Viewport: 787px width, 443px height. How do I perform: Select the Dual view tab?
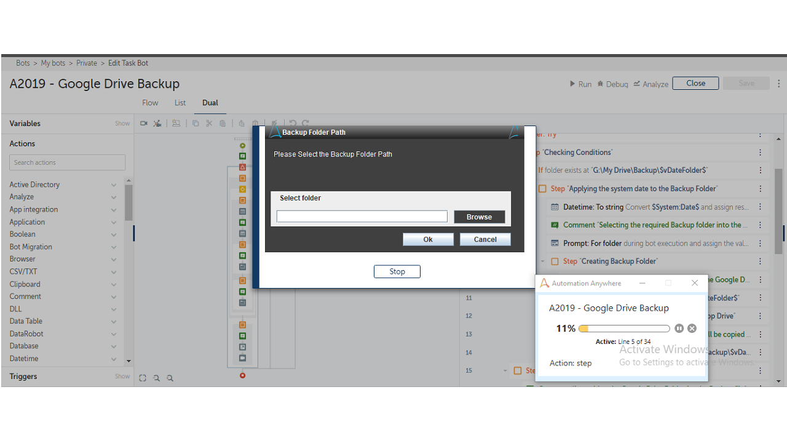(210, 103)
